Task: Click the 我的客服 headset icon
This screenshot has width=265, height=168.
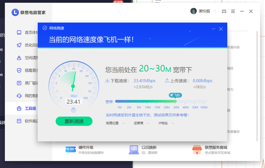Action: tap(19, 96)
